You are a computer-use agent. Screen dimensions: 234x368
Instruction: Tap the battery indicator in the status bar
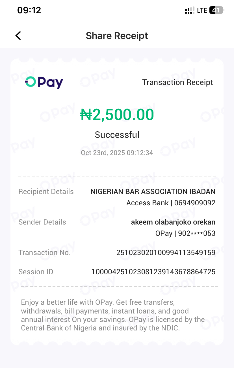[216, 10]
